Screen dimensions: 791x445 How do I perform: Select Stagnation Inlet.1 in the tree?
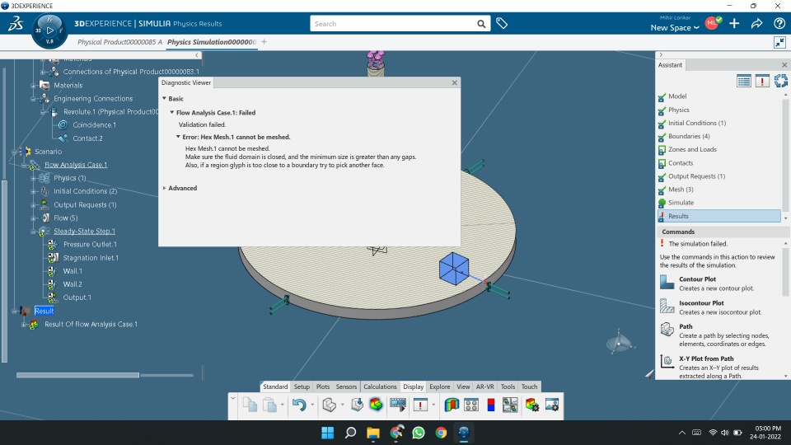tap(91, 258)
